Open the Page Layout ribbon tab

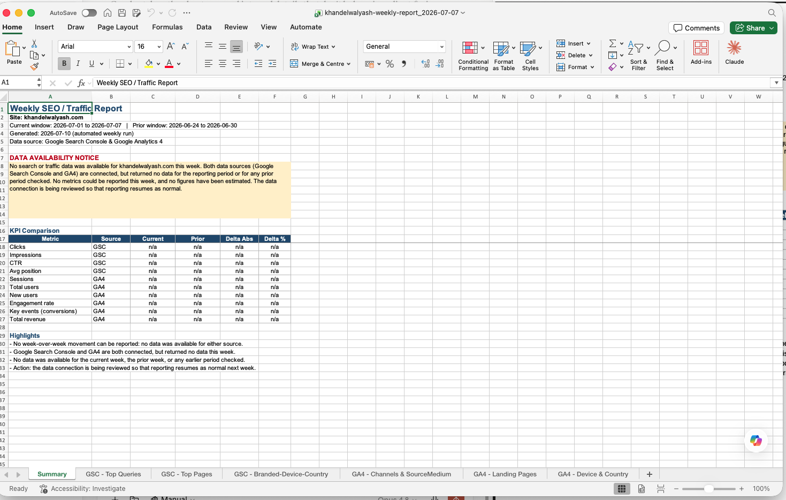(118, 27)
